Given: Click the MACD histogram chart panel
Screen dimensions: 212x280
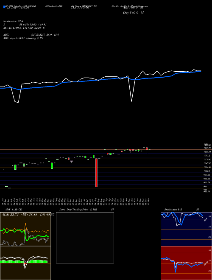Looking at the screenshot, I should 25,263.
